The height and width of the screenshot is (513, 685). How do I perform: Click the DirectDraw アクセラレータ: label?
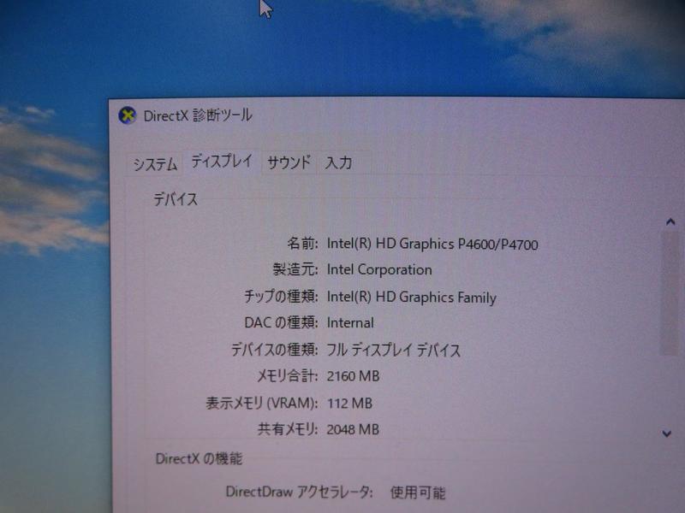299,492
